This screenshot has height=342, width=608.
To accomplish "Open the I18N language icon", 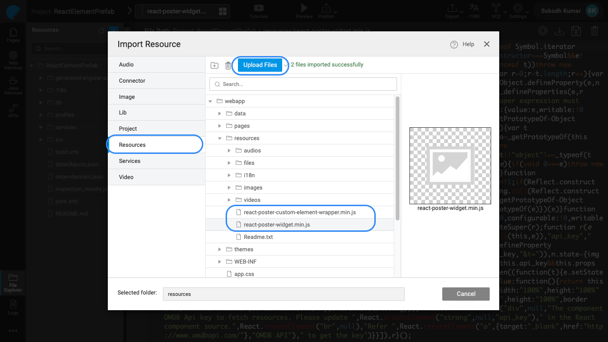I will [x=474, y=9].
